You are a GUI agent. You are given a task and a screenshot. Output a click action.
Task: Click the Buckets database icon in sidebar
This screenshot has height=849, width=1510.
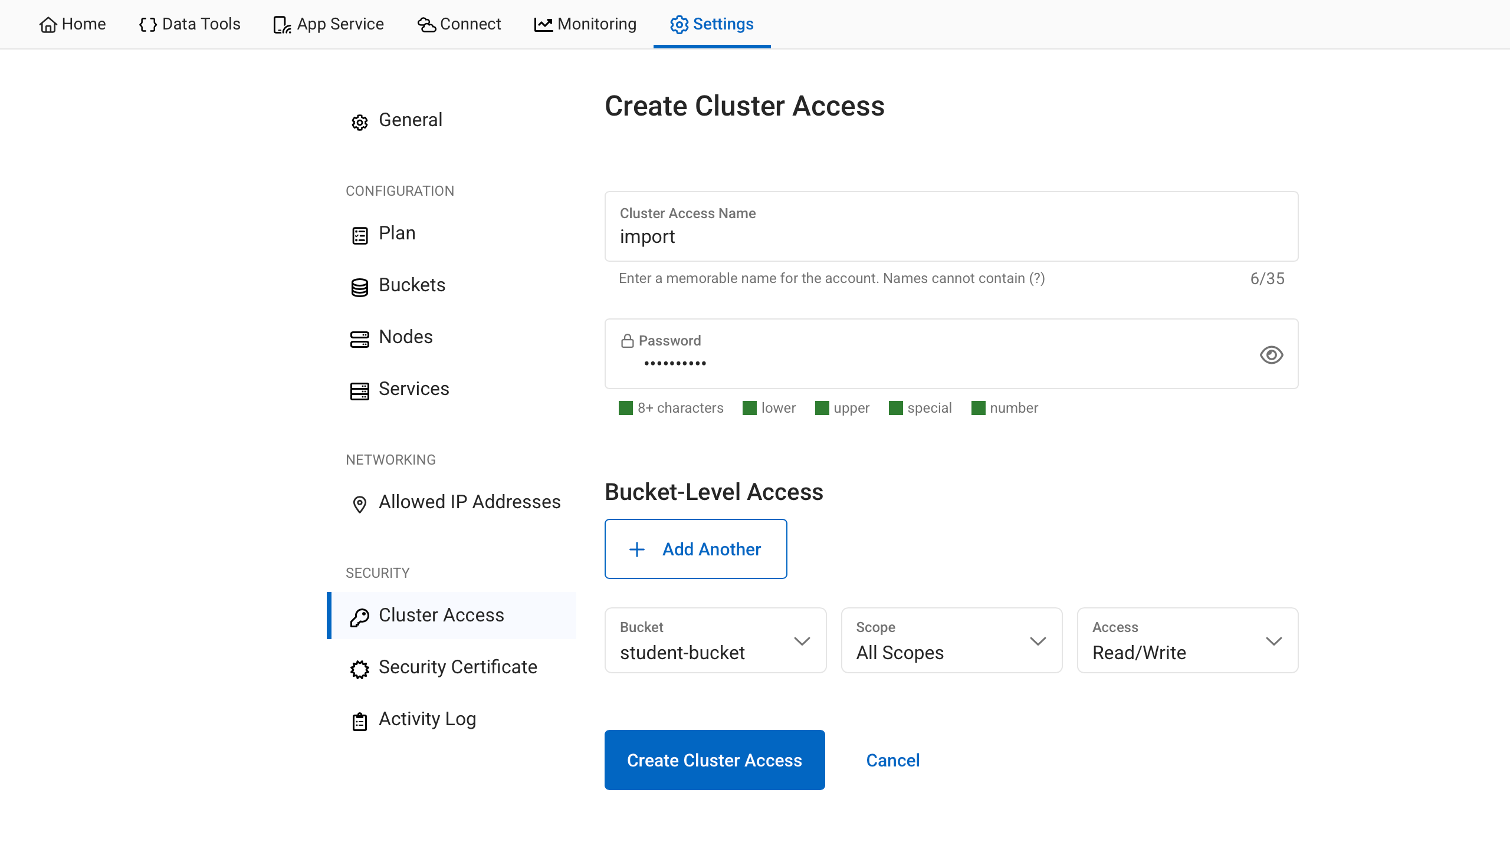click(x=359, y=287)
